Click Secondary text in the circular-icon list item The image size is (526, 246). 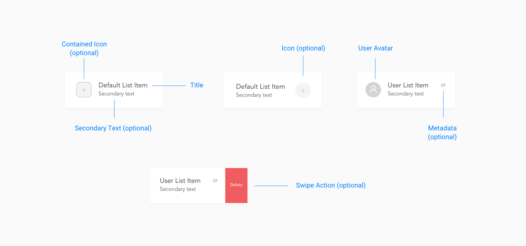(254, 95)
